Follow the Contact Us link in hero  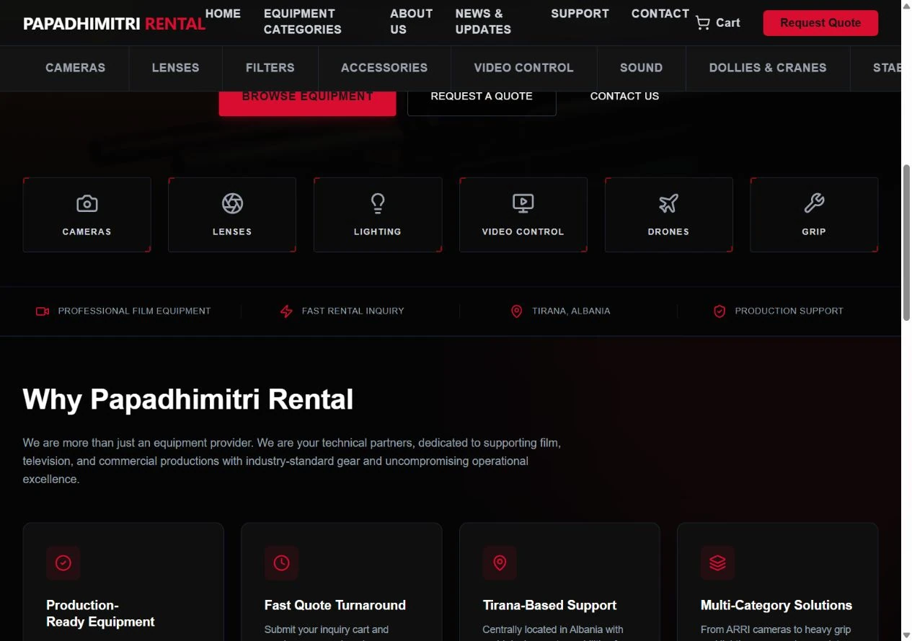(x=624, y=96)
